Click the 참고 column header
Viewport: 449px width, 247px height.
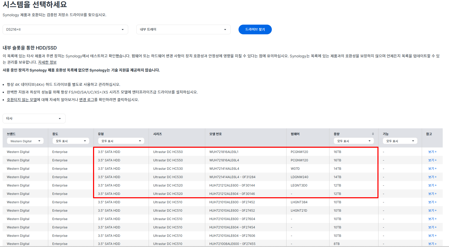429,134
